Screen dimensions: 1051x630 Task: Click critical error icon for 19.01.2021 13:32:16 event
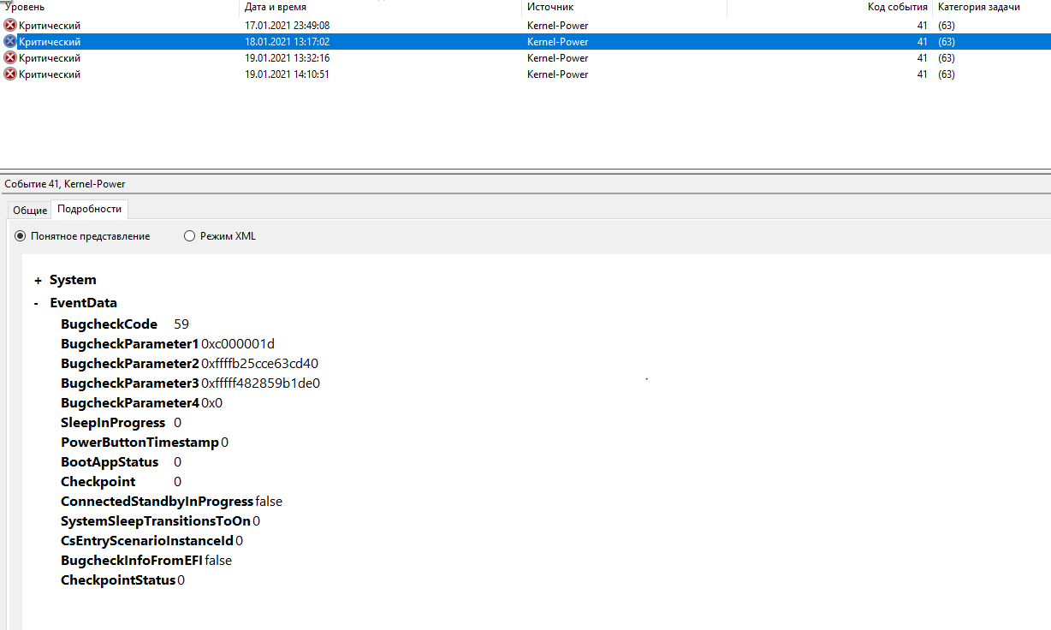(x=10, y=58)
